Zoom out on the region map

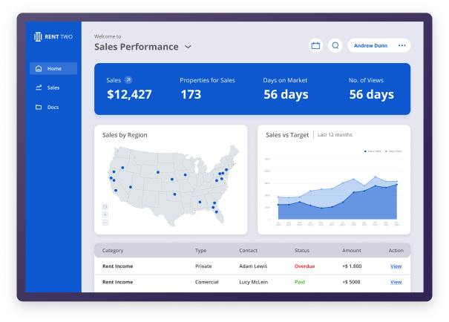(105, 223)
